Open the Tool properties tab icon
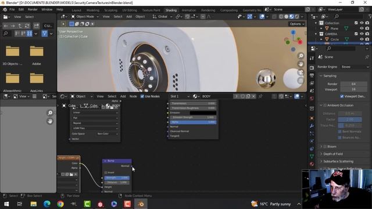372x209 pixels. tap(312, 58)
